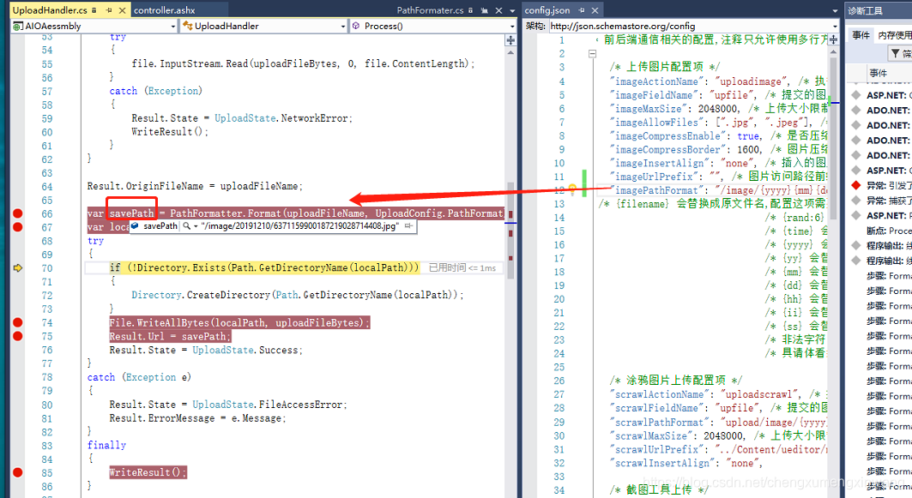Click the File.WriteAllBytes statement on line 74

tap(239, 322)
